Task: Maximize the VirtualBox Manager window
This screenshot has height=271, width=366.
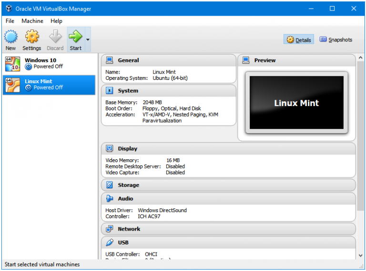Action: click(332, 9)
